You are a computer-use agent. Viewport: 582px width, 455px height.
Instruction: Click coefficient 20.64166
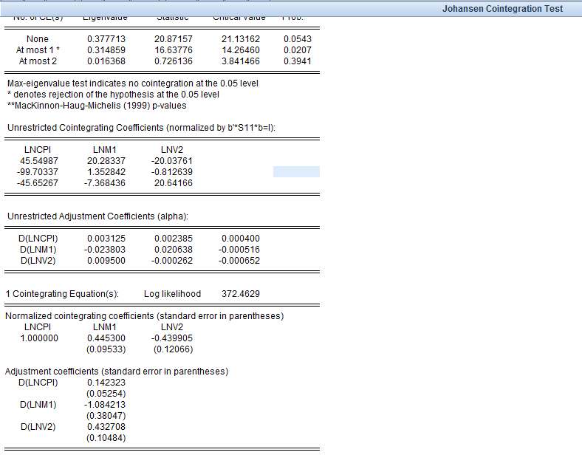tap(174, 183)
